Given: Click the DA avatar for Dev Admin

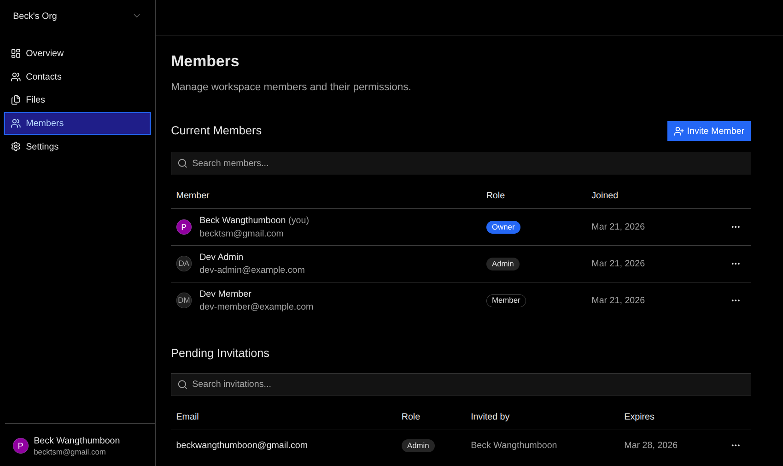Looking at the screenshot, I should tap(184, 264).
